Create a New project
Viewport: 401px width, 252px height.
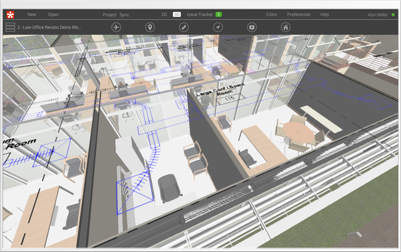tap(32, 14)
